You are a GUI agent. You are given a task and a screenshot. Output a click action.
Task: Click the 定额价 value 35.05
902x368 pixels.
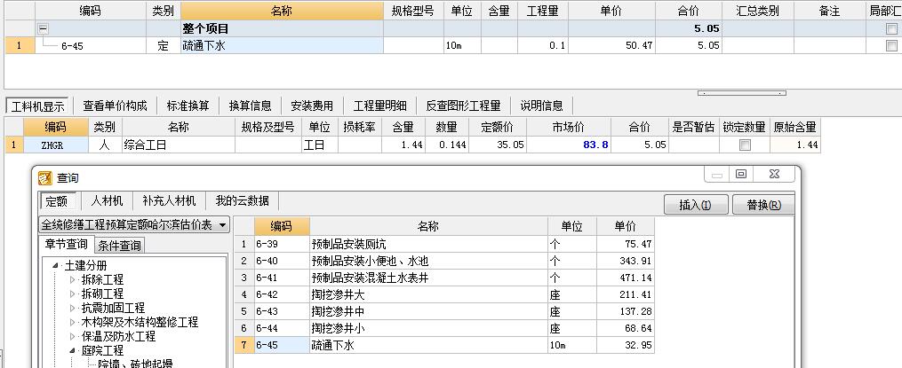click(x=499, y=145)
